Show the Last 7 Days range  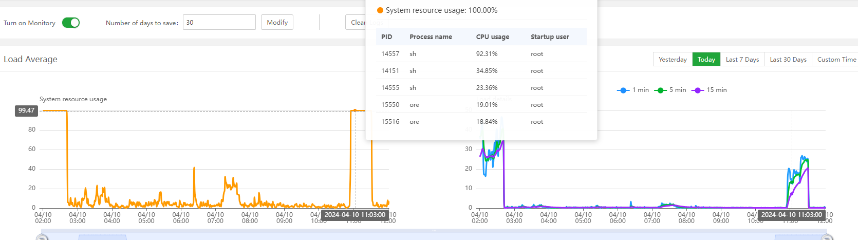(x=742, y=60)
